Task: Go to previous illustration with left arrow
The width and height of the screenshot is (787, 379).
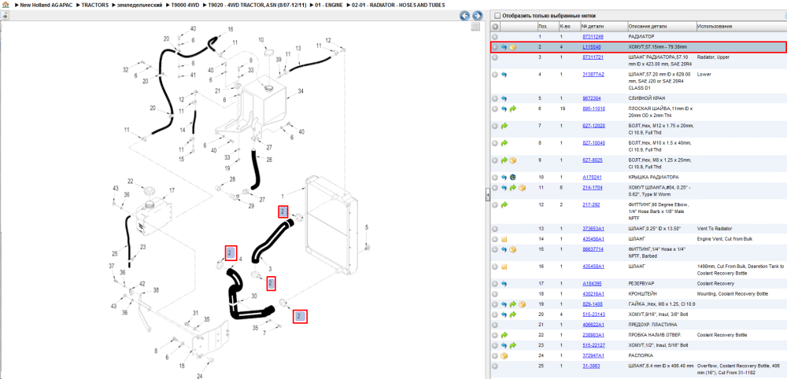Action: pos(465,16)
